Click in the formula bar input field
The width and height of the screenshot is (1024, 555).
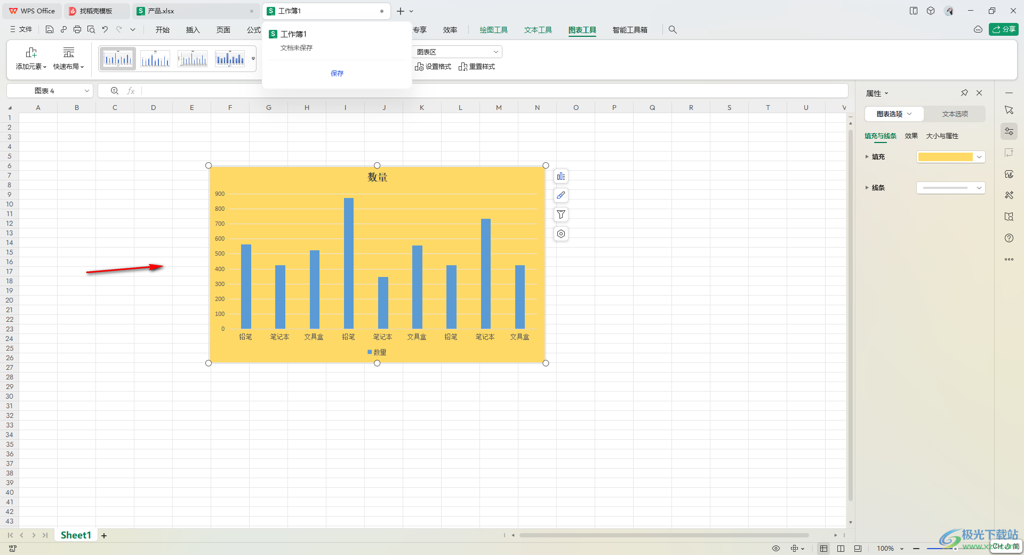click(x=494, y=91)
